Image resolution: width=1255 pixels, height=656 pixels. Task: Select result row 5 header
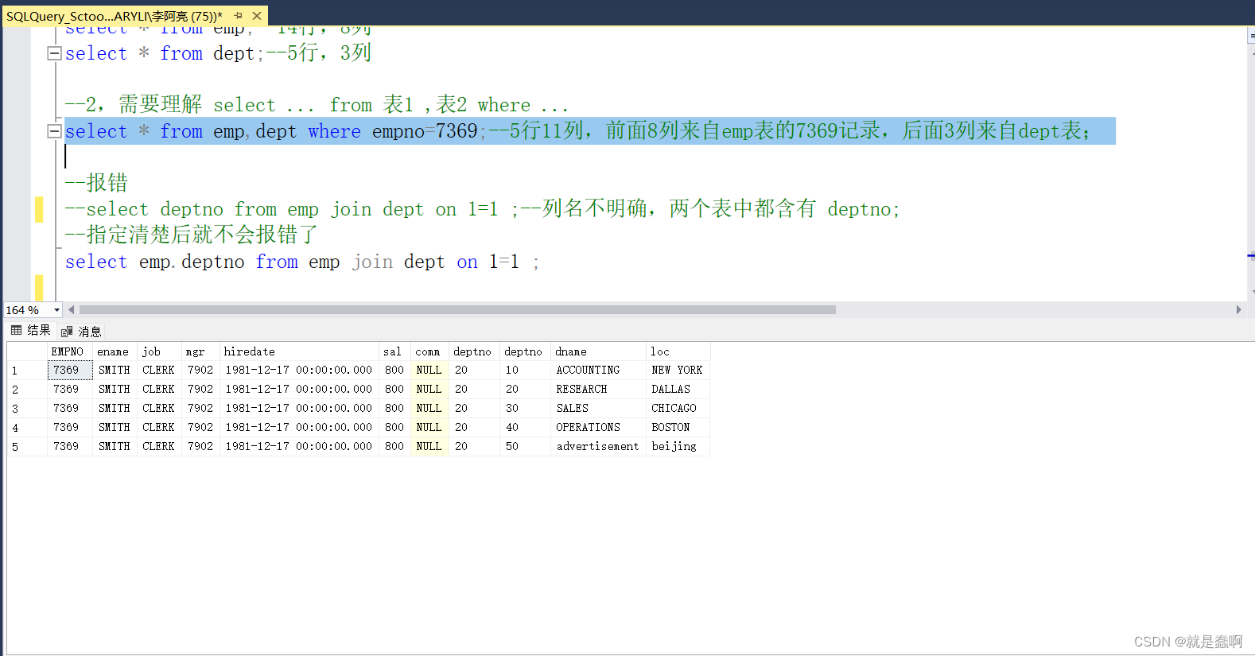[x=26, y=447]
